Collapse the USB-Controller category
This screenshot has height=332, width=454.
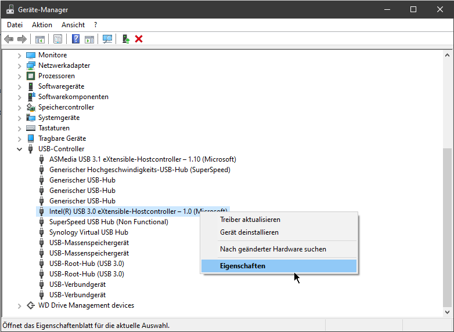[19, 149]
